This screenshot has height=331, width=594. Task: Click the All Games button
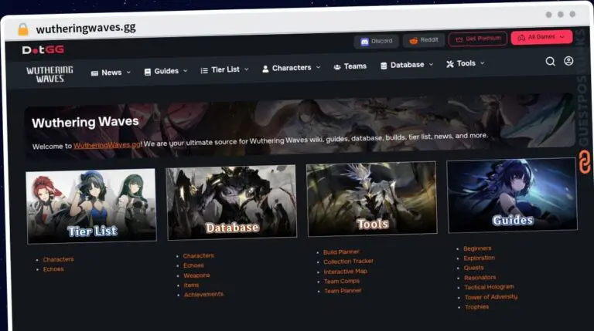point(541,37)
